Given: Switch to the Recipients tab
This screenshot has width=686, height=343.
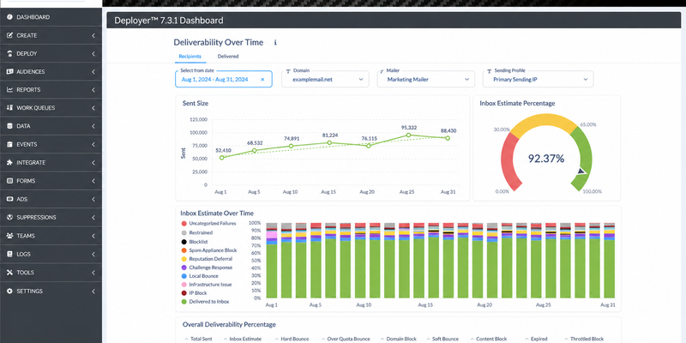Looking at the screenshot, I should pos(190,57).
